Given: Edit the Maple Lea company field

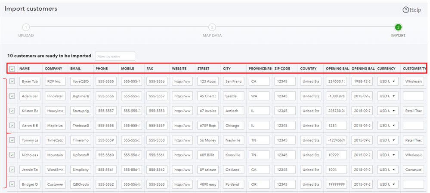Looking at the screenshot, I should 56,126.
